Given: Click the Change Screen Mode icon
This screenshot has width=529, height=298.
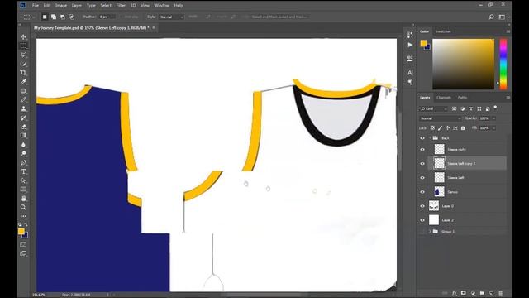Looking at the screenshot, I should pos(23,253).
